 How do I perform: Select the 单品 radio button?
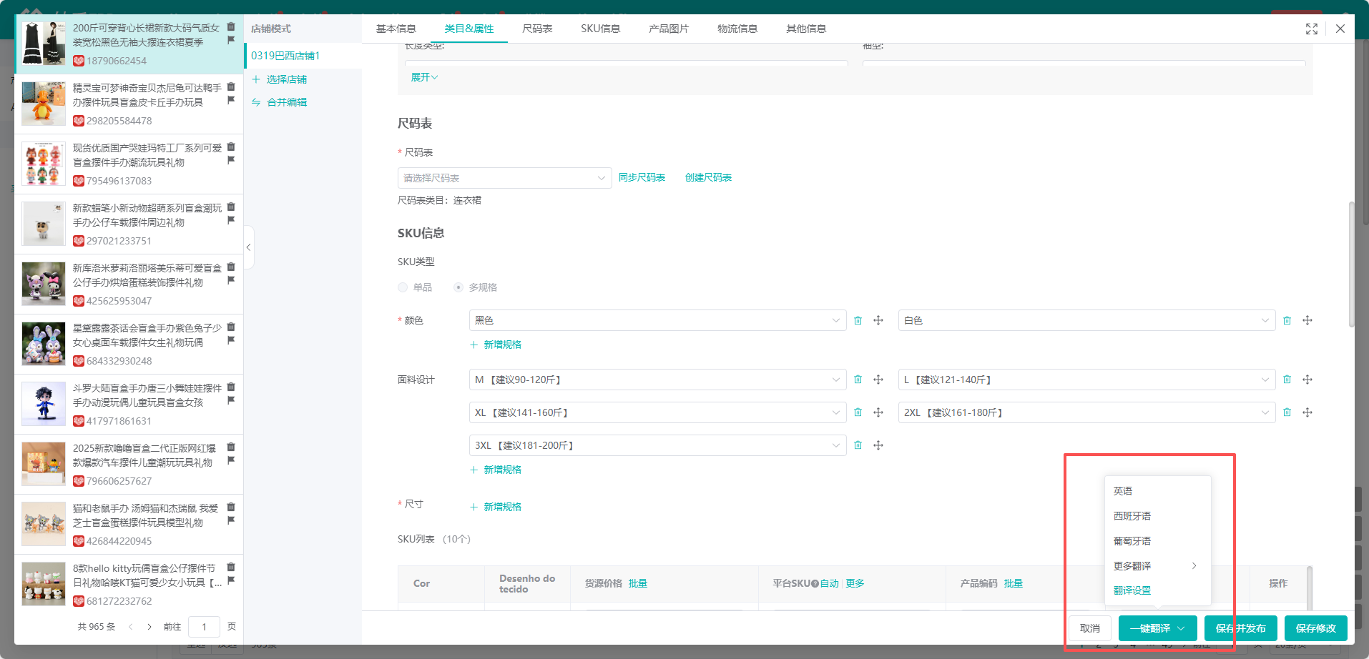(403, 287)
